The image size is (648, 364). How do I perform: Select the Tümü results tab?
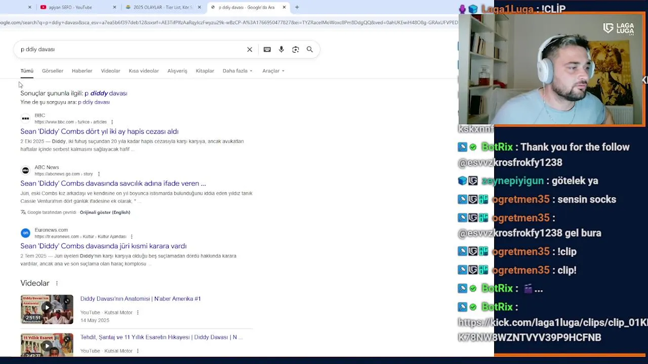click(x=27, y=71)
